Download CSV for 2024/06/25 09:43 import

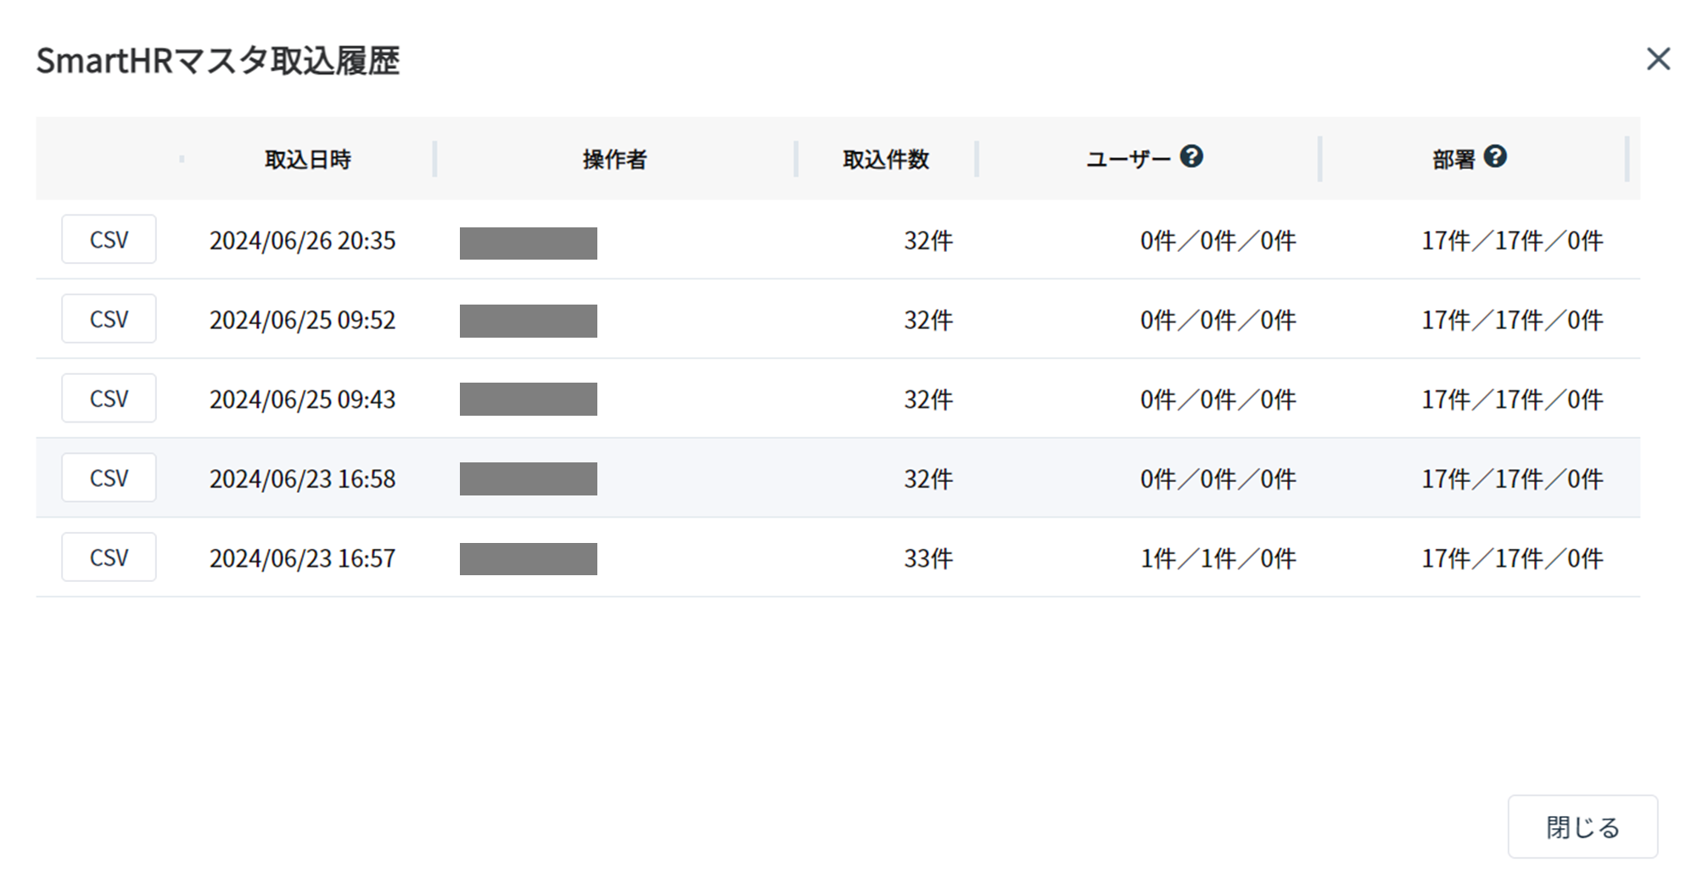pos(109,398)
